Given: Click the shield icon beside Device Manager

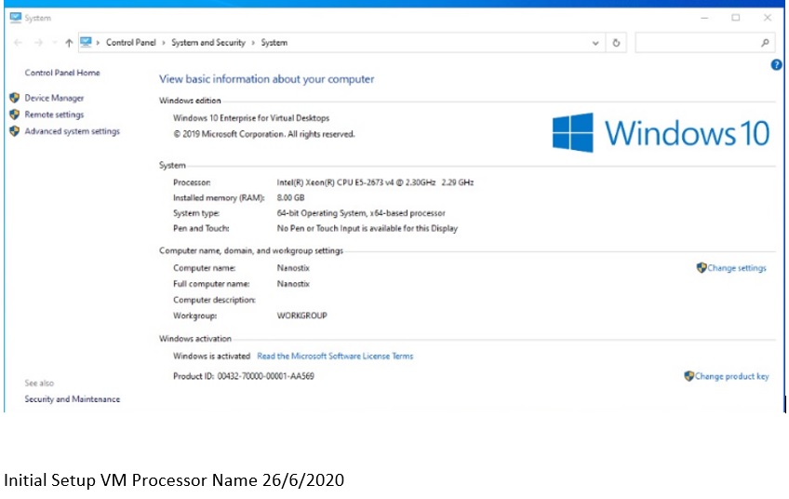Looking at the screenshot, I should coord(15,98).
